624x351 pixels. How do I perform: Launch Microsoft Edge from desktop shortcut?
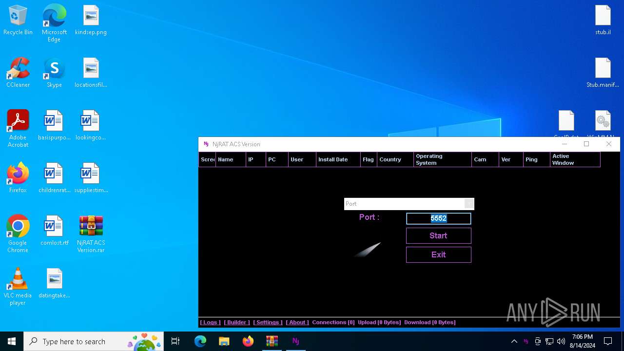click(x=54, y=23)
